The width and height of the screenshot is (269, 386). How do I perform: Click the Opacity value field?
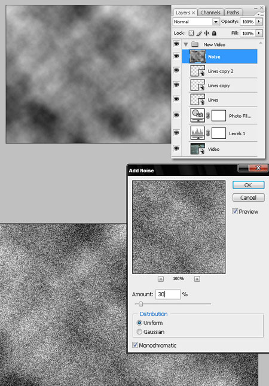pyautogui.click(x=248, y=22)
